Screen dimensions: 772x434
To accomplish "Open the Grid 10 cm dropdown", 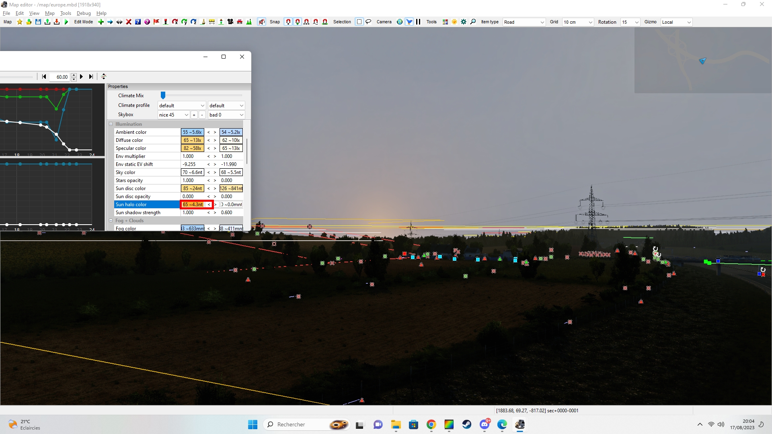I will [578, 22].
